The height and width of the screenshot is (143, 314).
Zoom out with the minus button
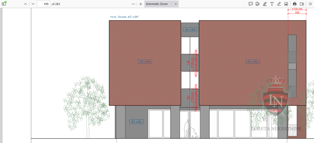click(x=133, y=4)
